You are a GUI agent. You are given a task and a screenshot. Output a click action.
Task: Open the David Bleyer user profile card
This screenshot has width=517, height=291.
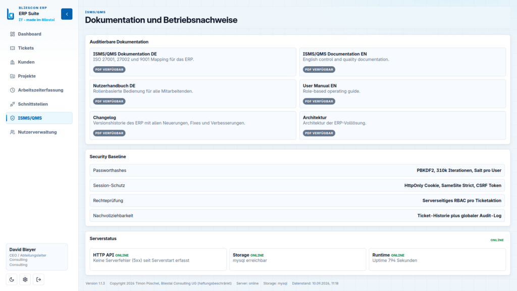(x=37, y=257)
